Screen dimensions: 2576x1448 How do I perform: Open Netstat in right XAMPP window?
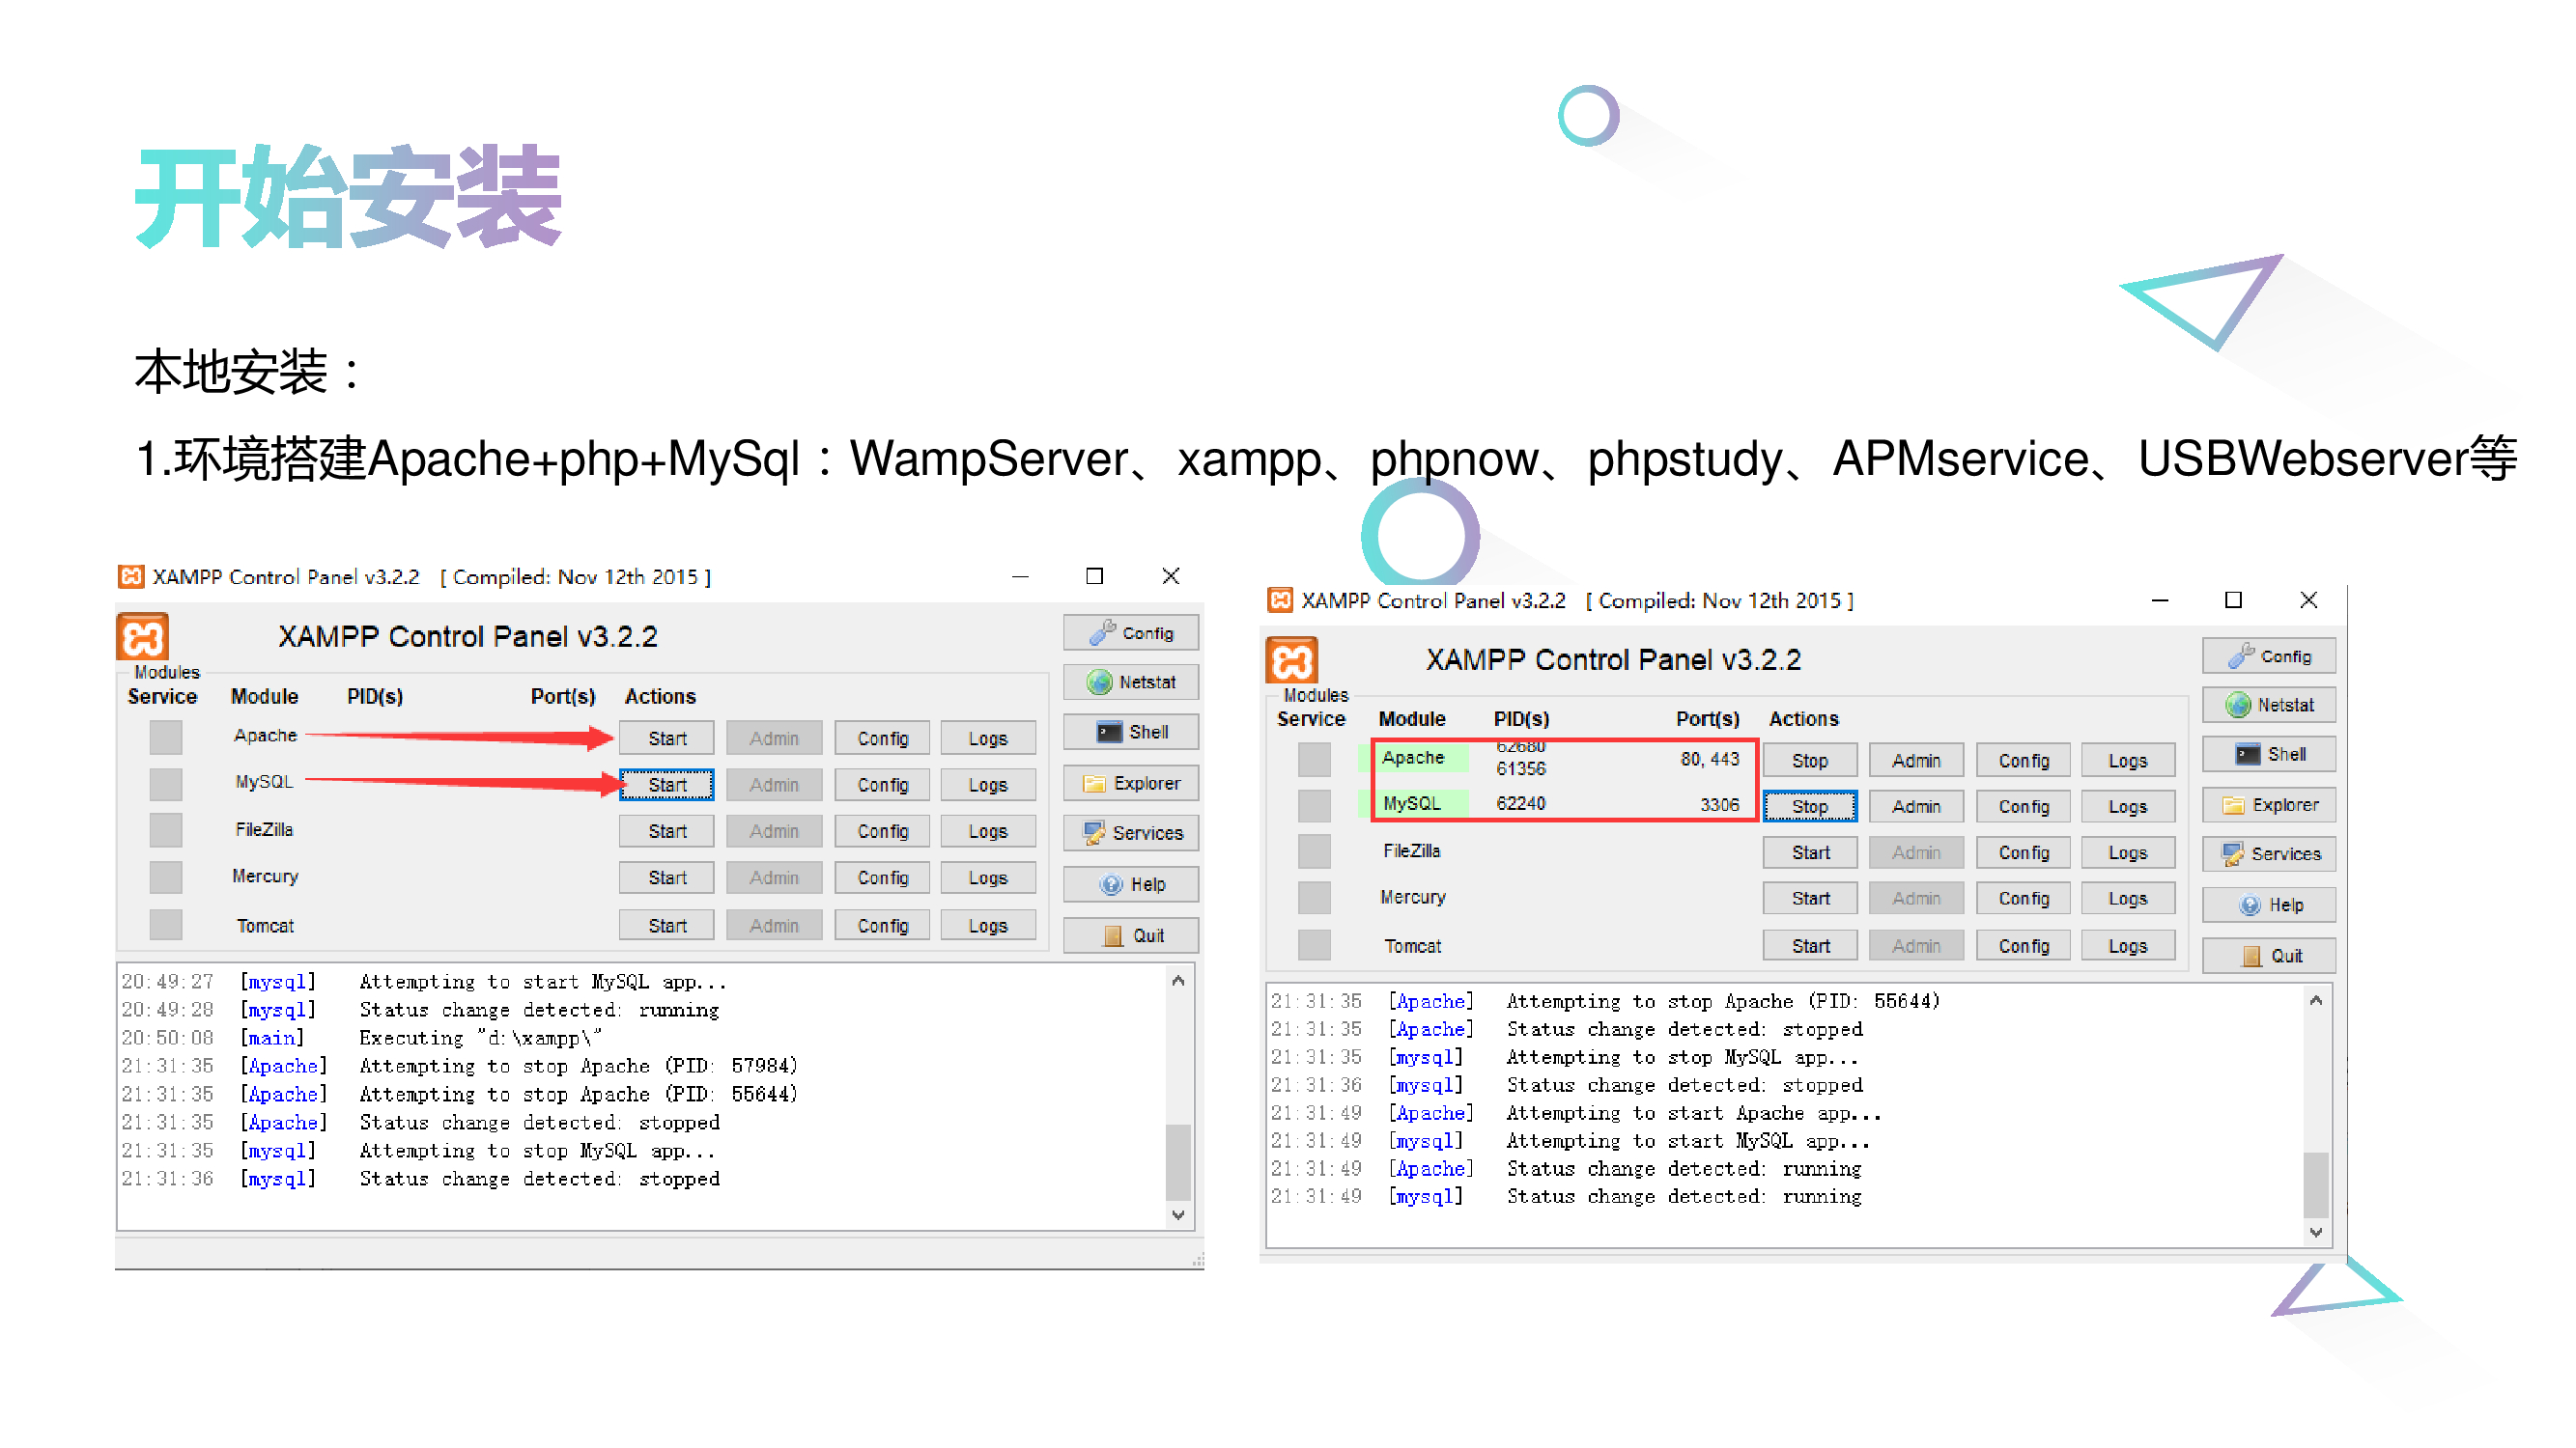pyautogui.click(x=2268, y=705)
